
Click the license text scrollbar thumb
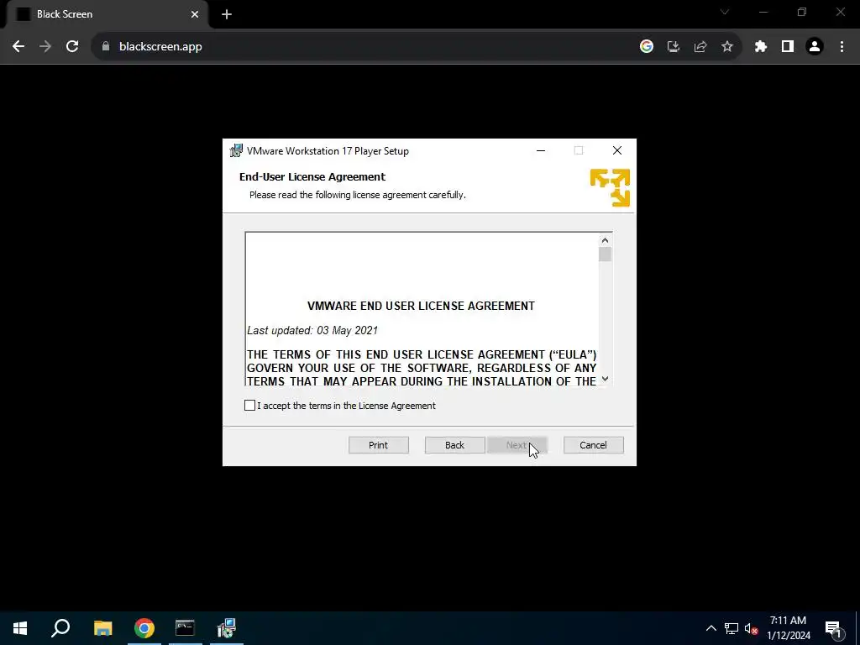pos(605,254)
